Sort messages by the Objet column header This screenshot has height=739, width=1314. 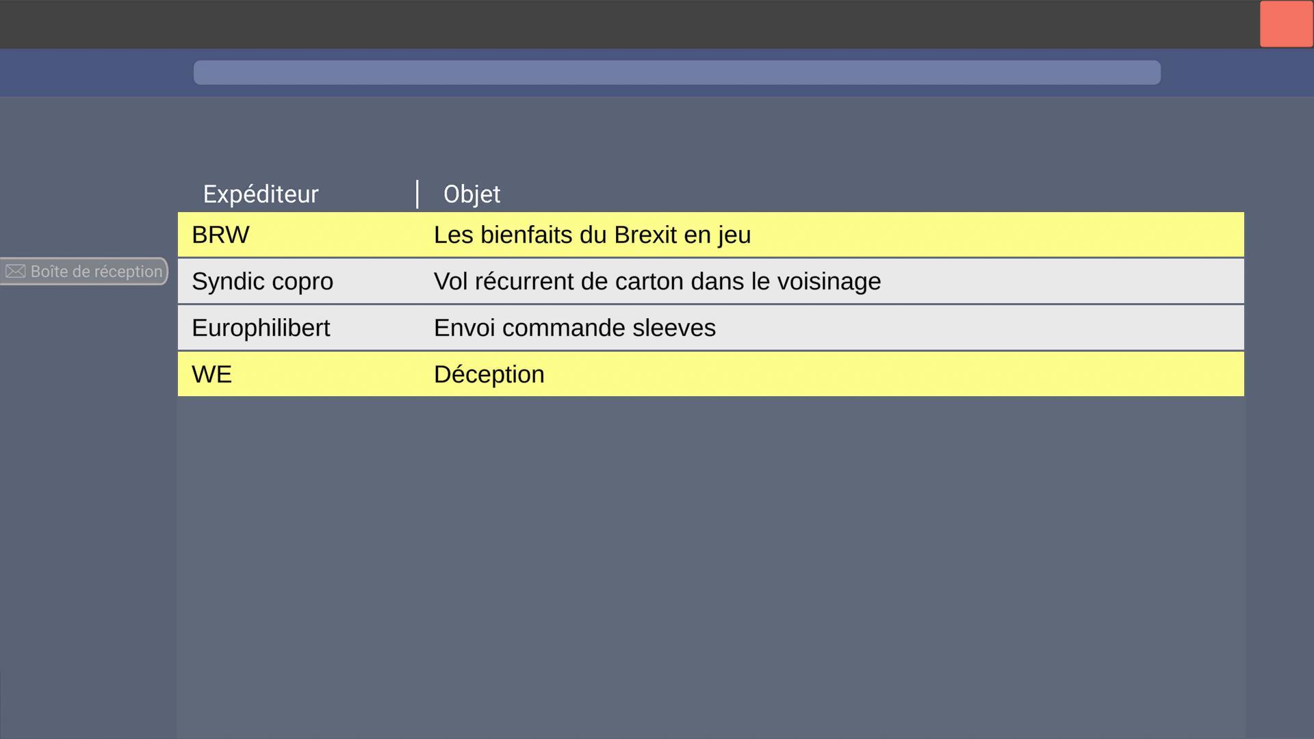(471, 194)
